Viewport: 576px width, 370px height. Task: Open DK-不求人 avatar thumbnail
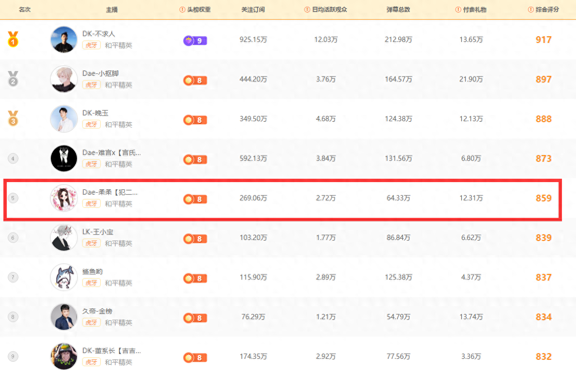click(x=64, y=40)
